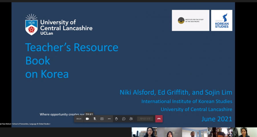Show the meeting chat panel

pos(124,119)
